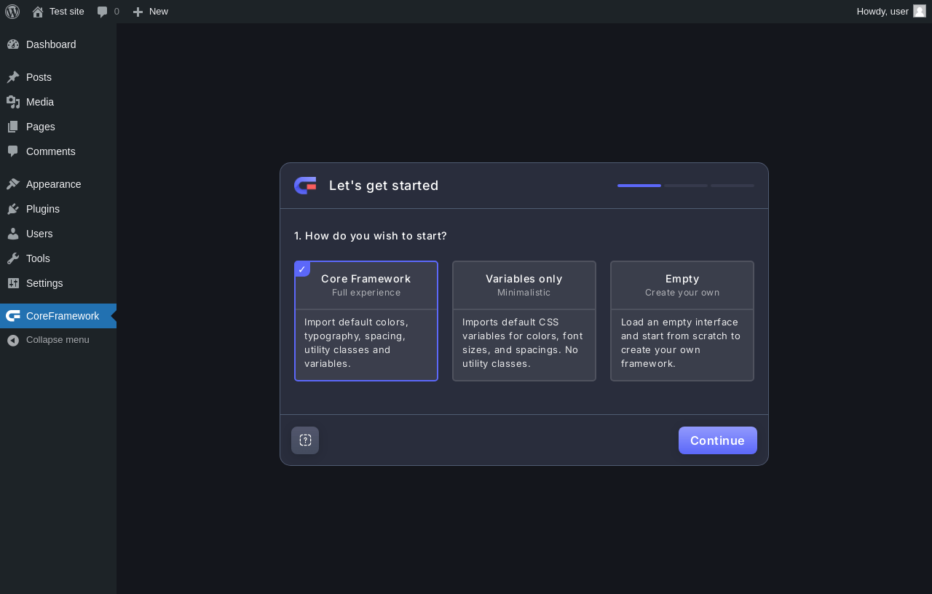This screenshot has height=594, width=932.
Task: Click the Dashboard gauge icon
Action: coord(13,44)
